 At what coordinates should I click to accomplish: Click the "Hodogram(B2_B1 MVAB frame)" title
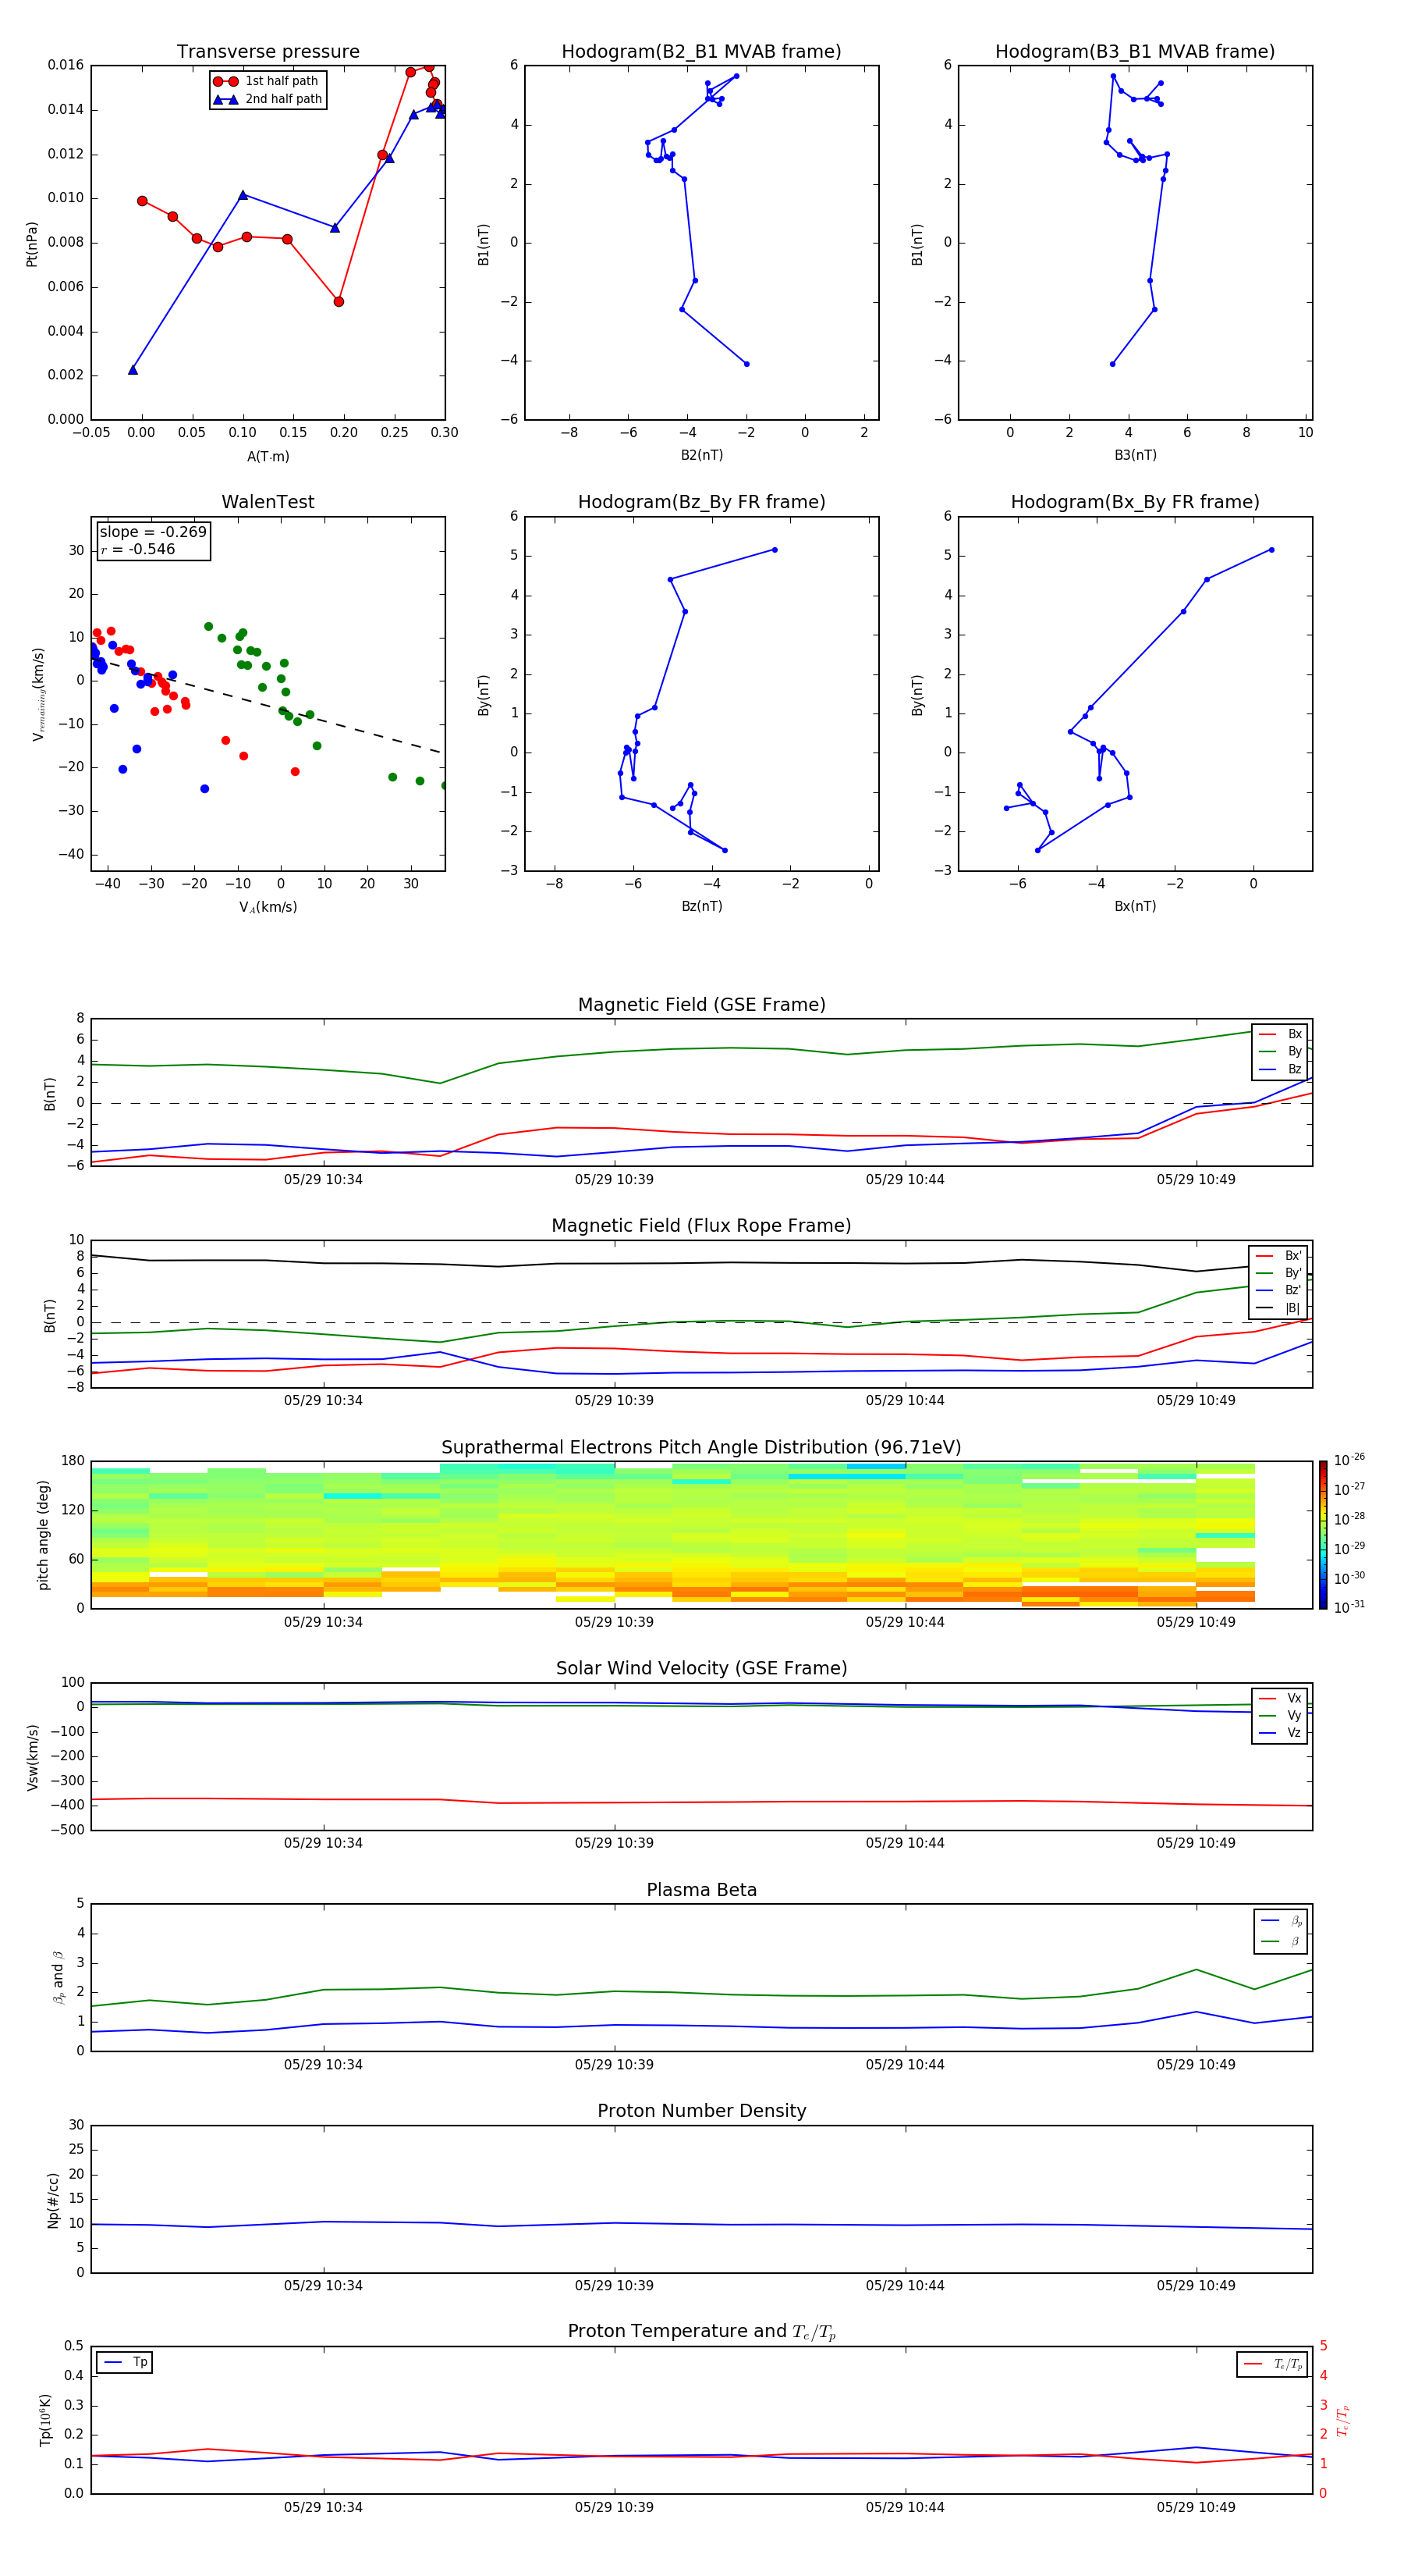point(701,52)
